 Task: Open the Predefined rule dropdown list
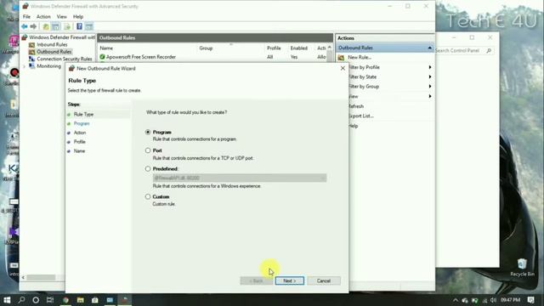[x=240, y=178]
